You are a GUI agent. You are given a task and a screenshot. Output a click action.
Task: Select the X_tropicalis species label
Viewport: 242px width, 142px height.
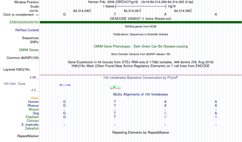(x=30, y=125)
